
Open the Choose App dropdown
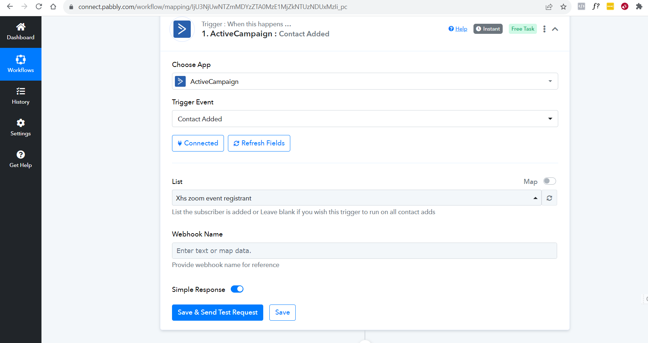[x=365, y=81]
